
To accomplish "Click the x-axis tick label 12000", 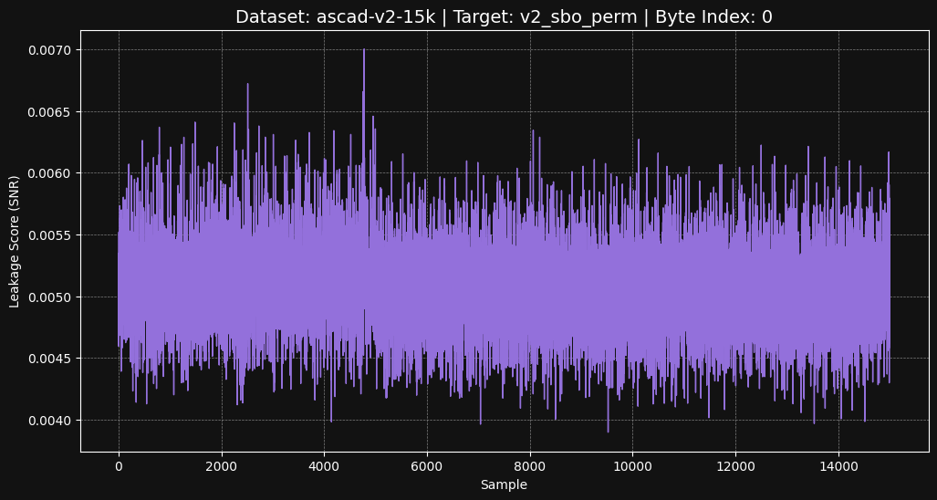I will point(735,464).
